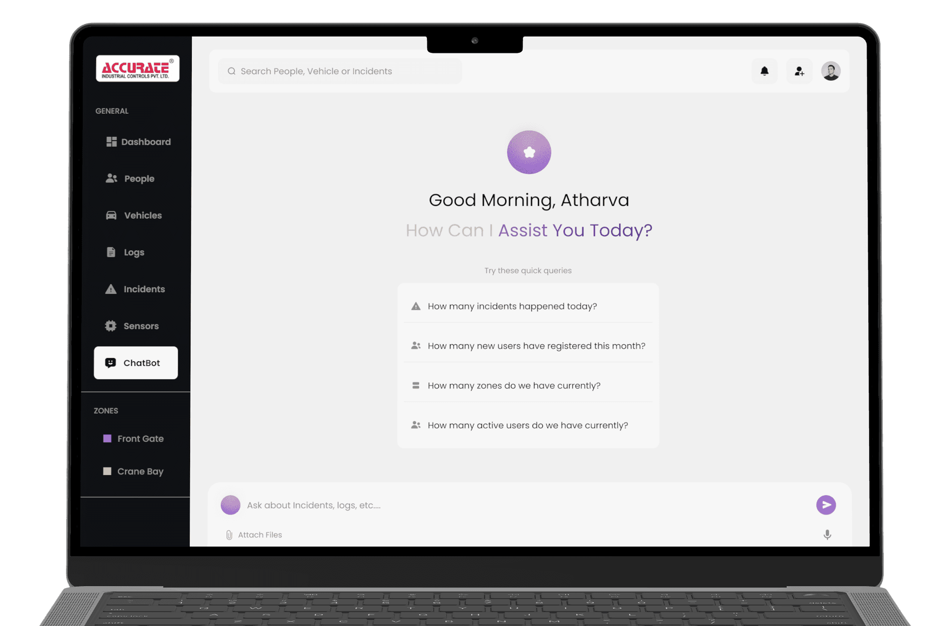
Task: Click the purple orb beside chat input
Action: (x=230, y=505)
